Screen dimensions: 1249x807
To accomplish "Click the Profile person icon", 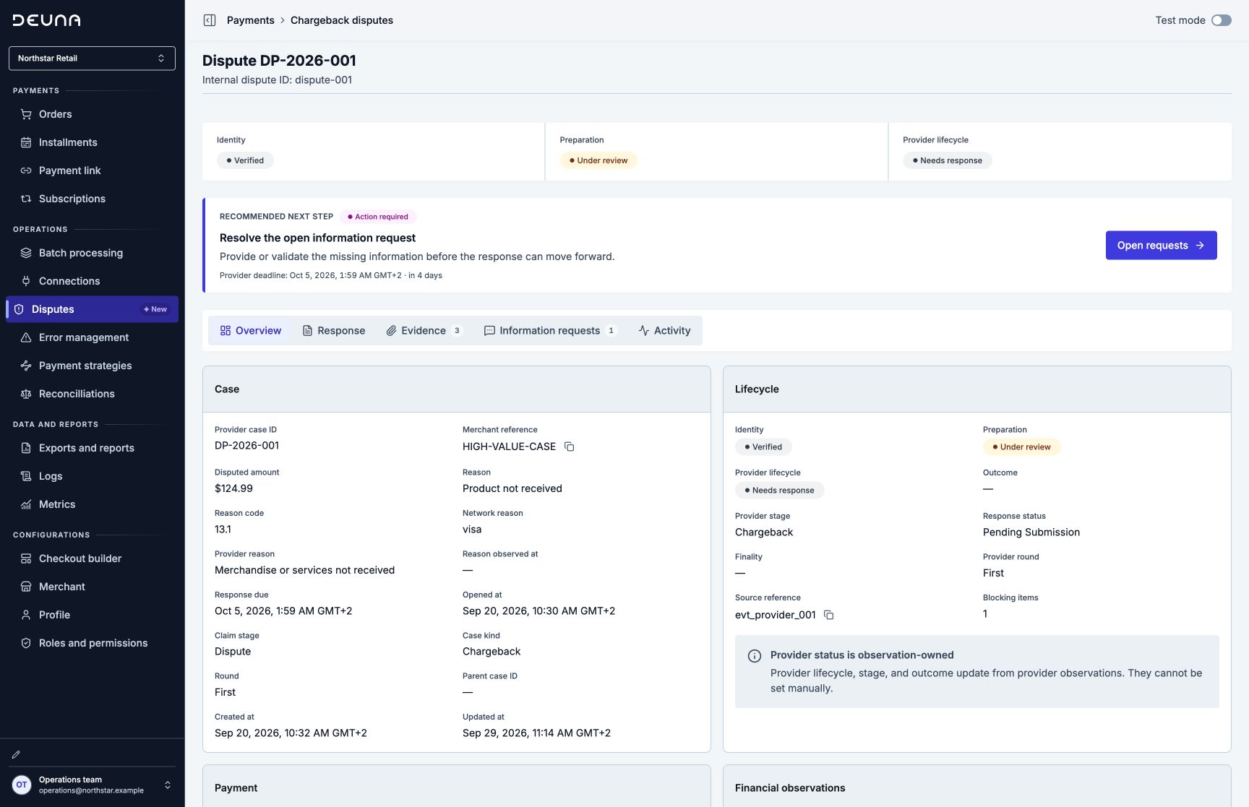I will pos(26,615).
